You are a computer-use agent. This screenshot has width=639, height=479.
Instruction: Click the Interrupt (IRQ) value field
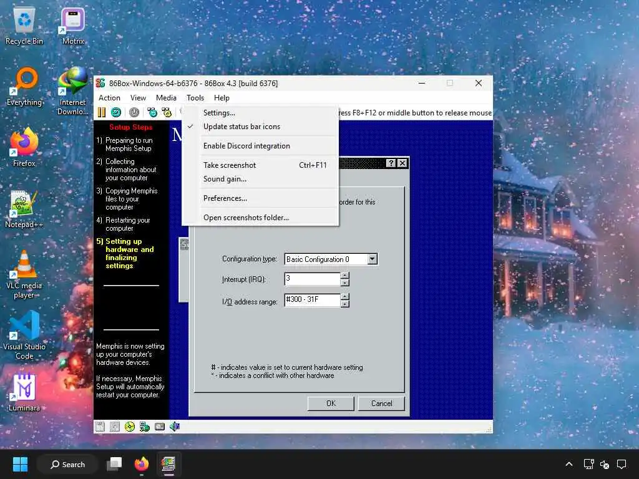coord(312,279)
